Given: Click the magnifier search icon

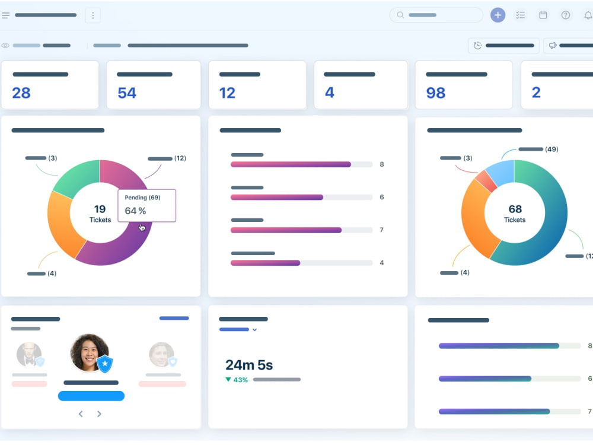Looking at the screenshot, I should pos(400,15).
